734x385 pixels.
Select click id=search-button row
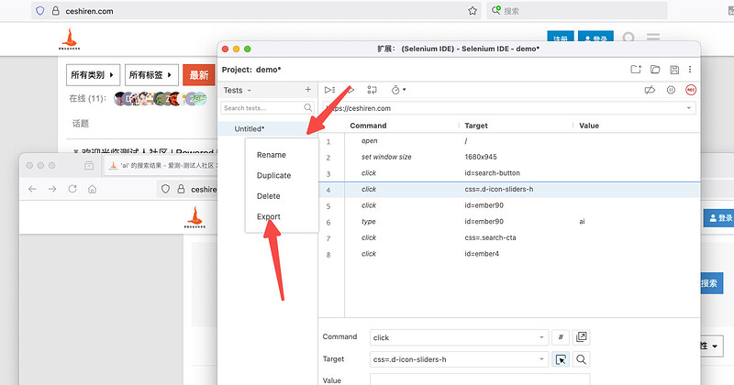click(509, 173)
